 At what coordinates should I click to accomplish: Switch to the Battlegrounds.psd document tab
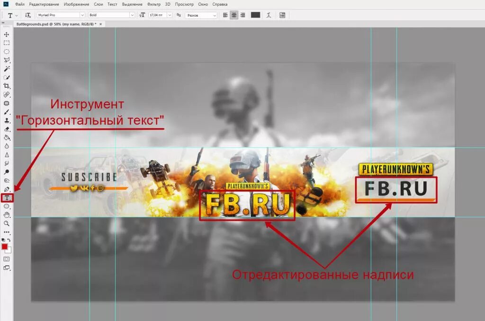[x=56, y=24]
